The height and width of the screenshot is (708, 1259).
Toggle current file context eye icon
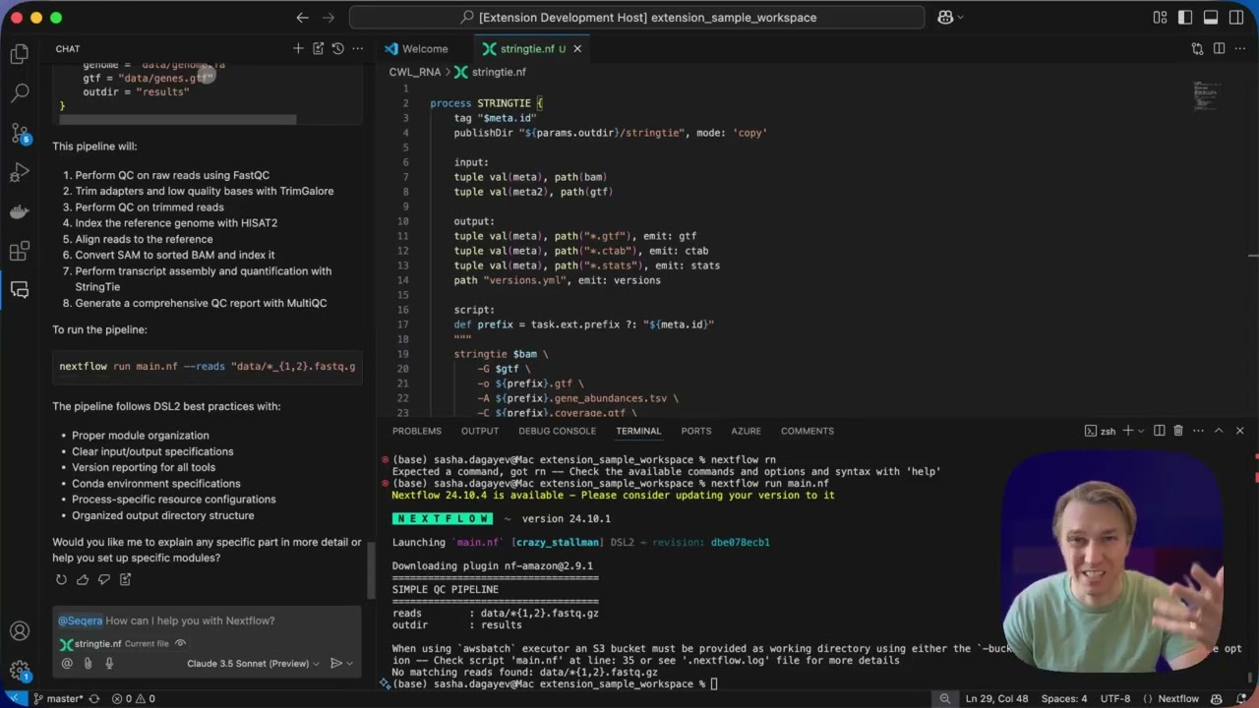(x=180, y=644)
